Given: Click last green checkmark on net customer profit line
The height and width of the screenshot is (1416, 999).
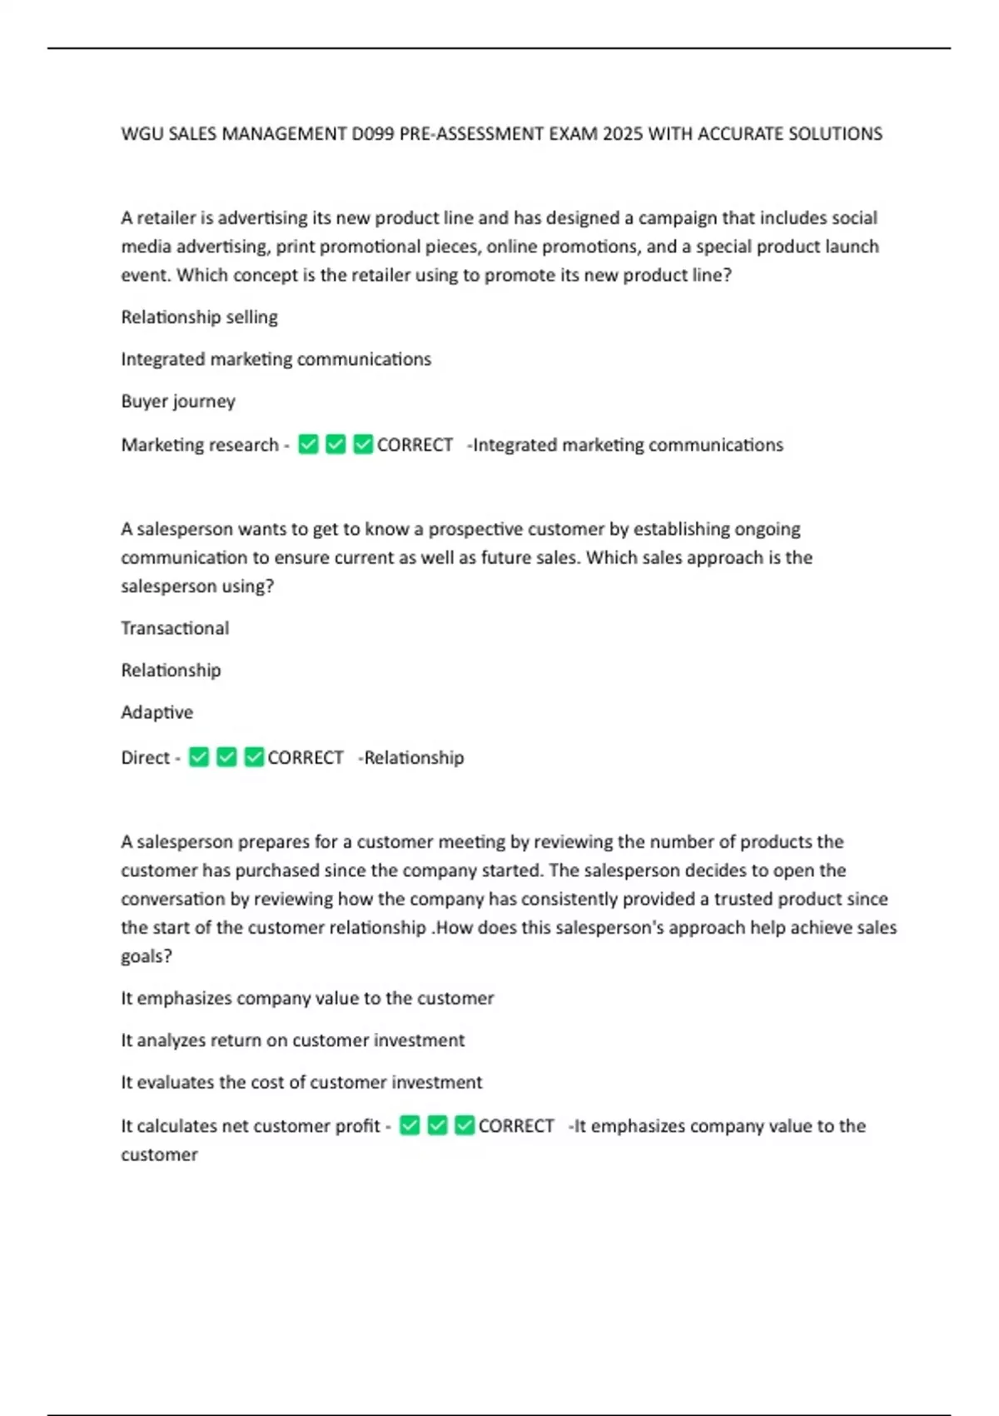Looking at the screenshot, I should [465, 1125].
